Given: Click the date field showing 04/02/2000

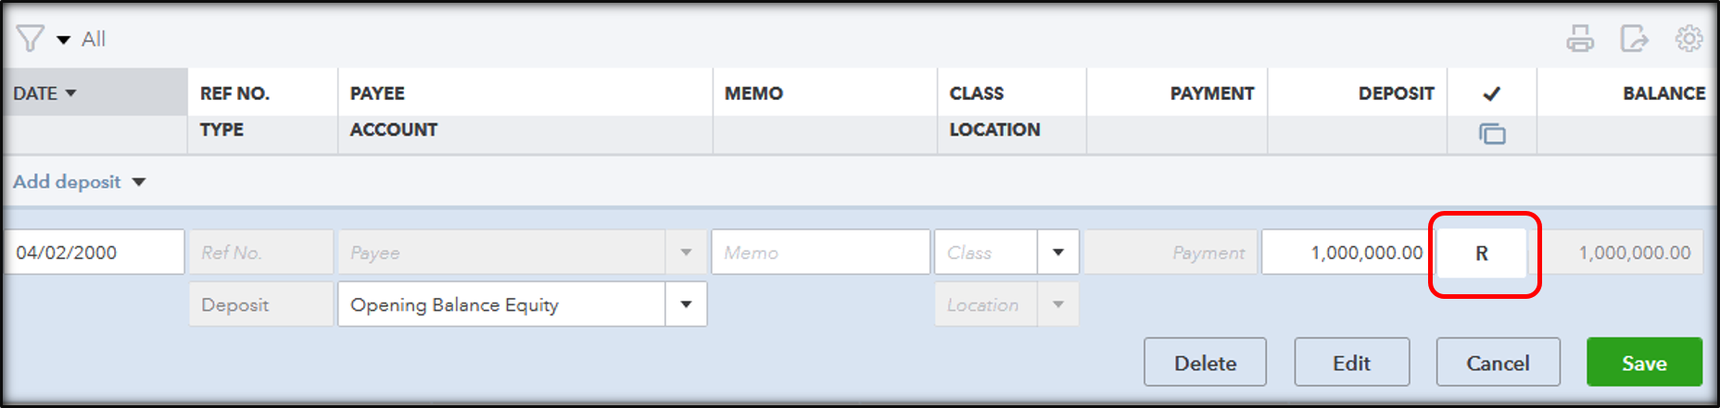Looking at the screenshot, I should (94, 253).
